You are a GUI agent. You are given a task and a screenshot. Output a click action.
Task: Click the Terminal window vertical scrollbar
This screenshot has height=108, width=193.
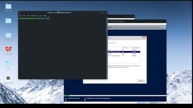107,48
